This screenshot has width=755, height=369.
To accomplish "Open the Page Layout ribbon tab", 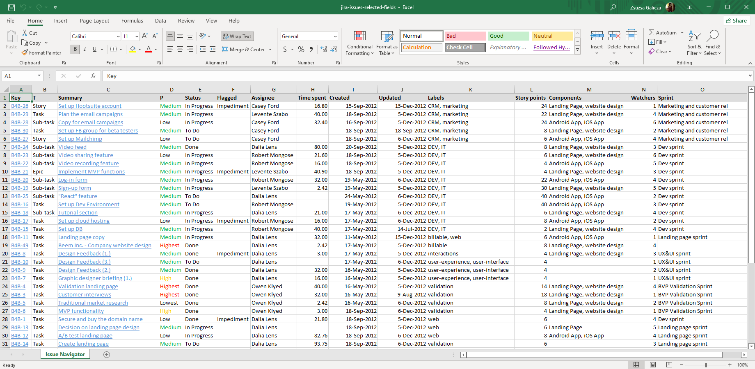I will tap(94, 20).
